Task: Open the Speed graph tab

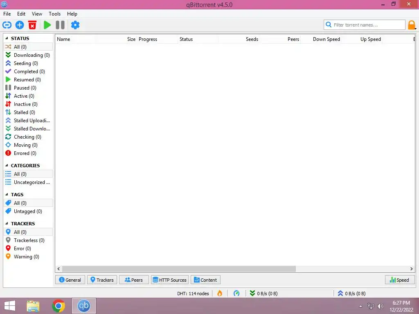Action: pos(400,280)
